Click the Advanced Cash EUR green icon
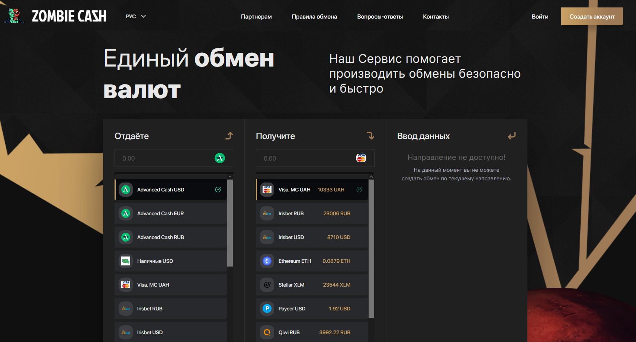This screenshot has width=636, height=342. (x=126, y=213)
